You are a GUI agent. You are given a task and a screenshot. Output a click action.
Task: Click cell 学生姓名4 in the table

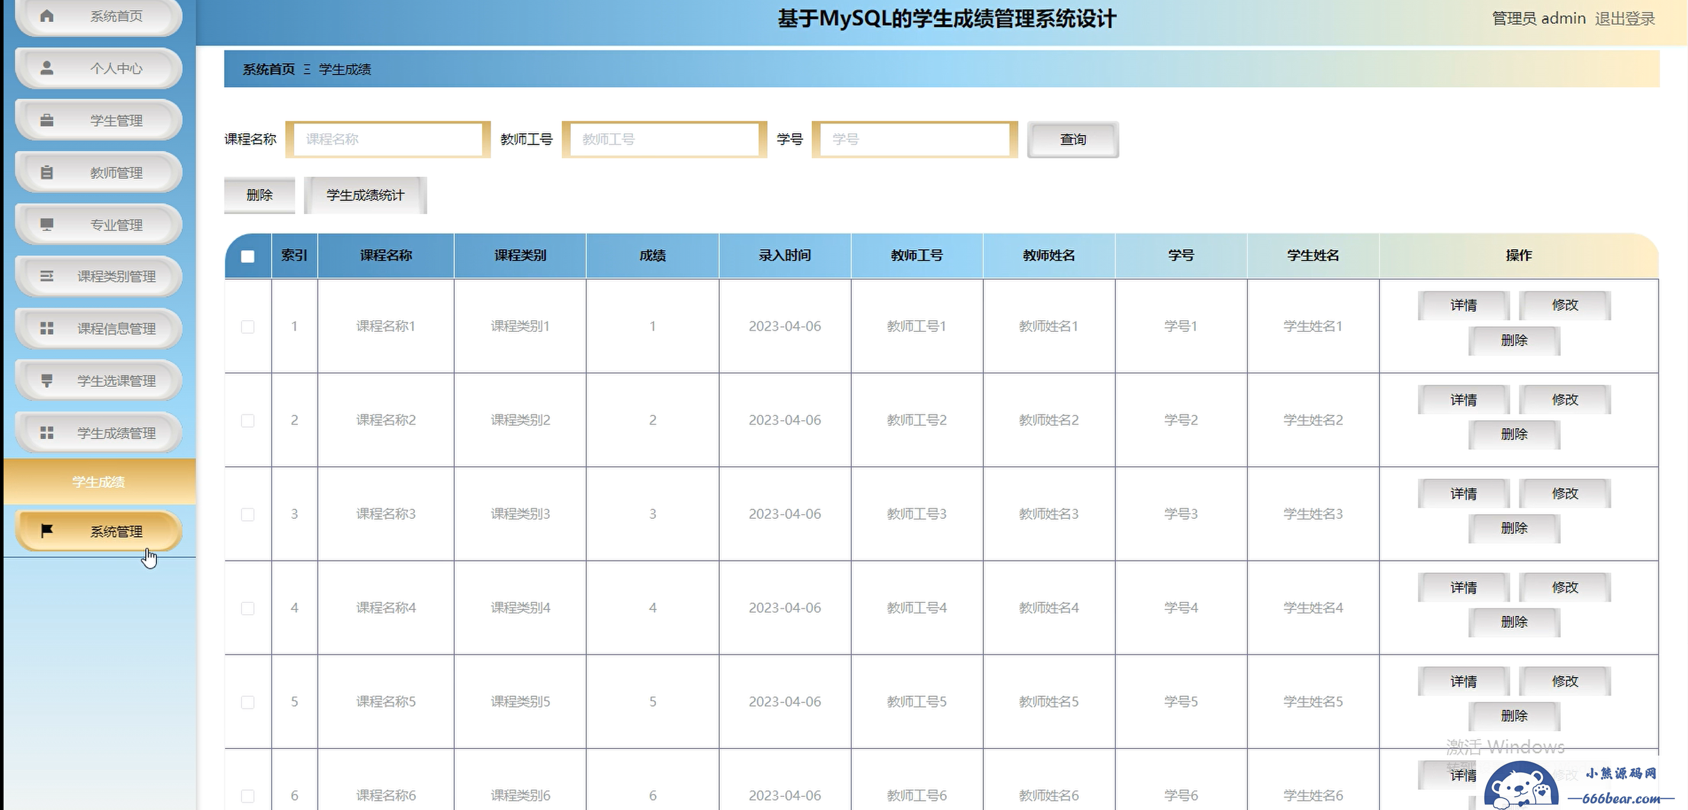pyautogui.click(x=1313, y=608)
